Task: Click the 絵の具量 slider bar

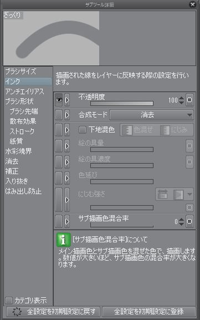Action: point(122,150)
